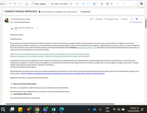Click the taskbar clock showing 2:44 p.m.

point(133,109)
